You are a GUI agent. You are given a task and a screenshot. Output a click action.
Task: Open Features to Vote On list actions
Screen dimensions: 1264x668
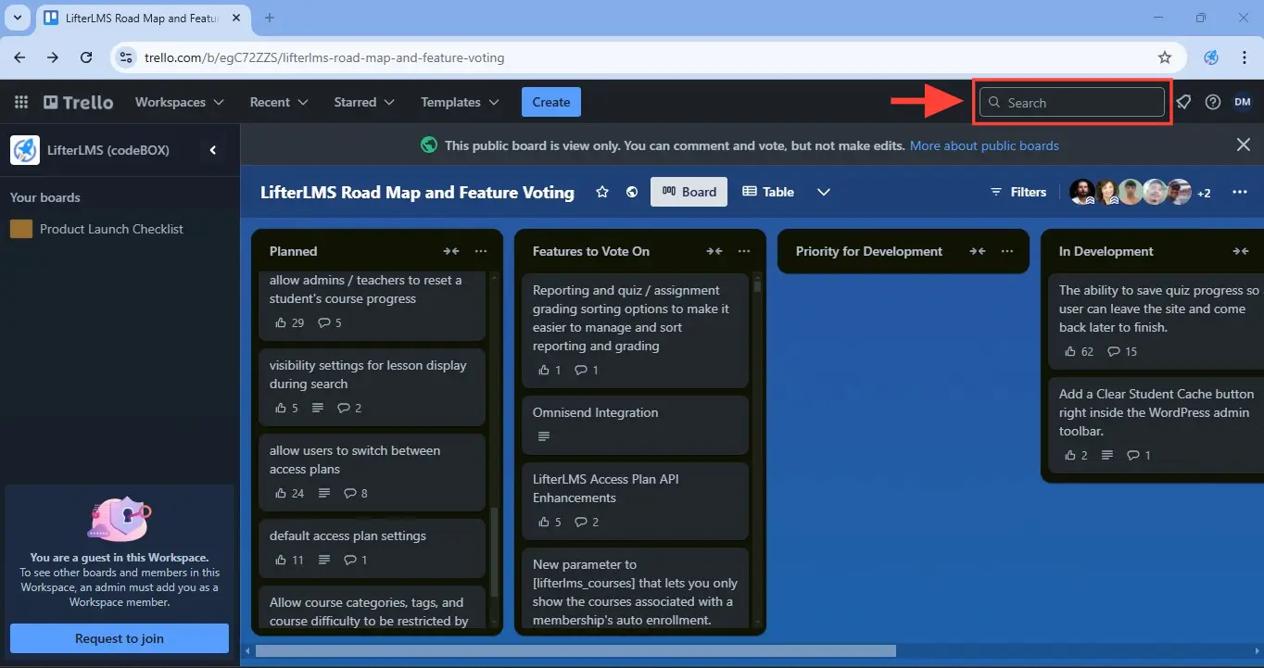pyautogui.click(x=744, y=251)
